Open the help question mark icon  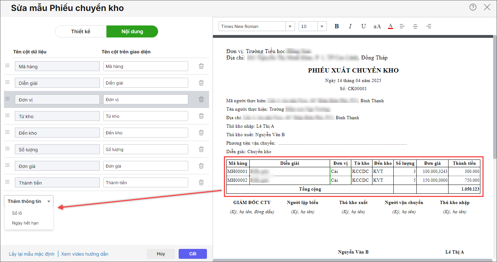pyautogui.click(x=473, y=7)
